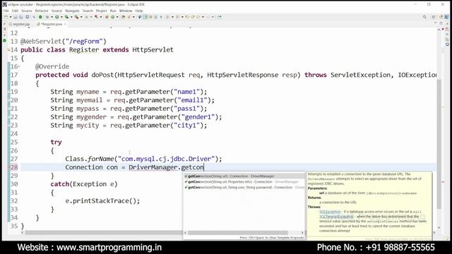The width and height of the screenshot is (452, 254).
Task: Expand the New file dropdown arrow
Action: [11, 17]
